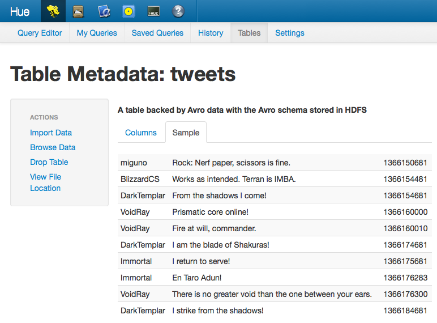Image resolution: width=437 pixels, height=323 pixels.
Task: Click 'I am the blade of Shakuras!' cell
Action: tap(221, 245)
